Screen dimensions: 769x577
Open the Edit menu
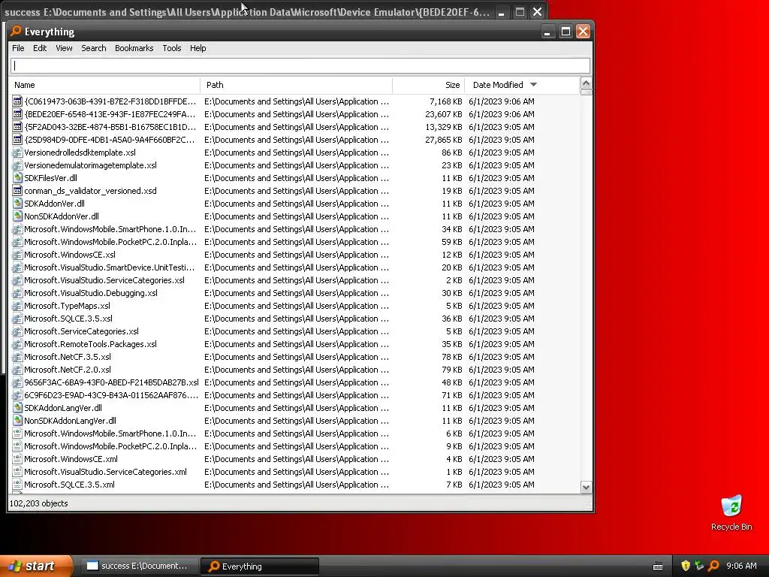coord(40,48)
